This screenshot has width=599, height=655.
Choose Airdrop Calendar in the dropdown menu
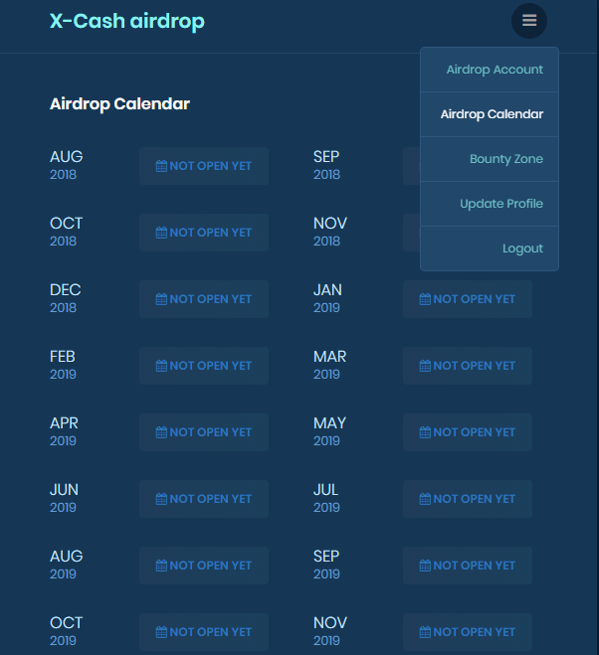pyautogui.click(x=490, y=114)
